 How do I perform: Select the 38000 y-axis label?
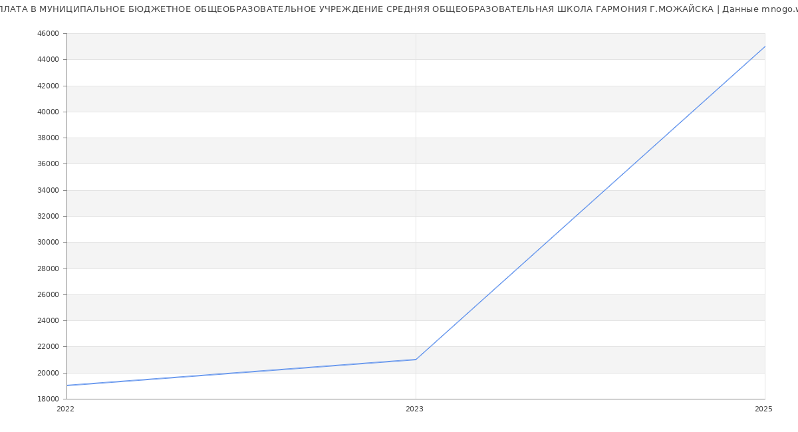pos(49,138)
